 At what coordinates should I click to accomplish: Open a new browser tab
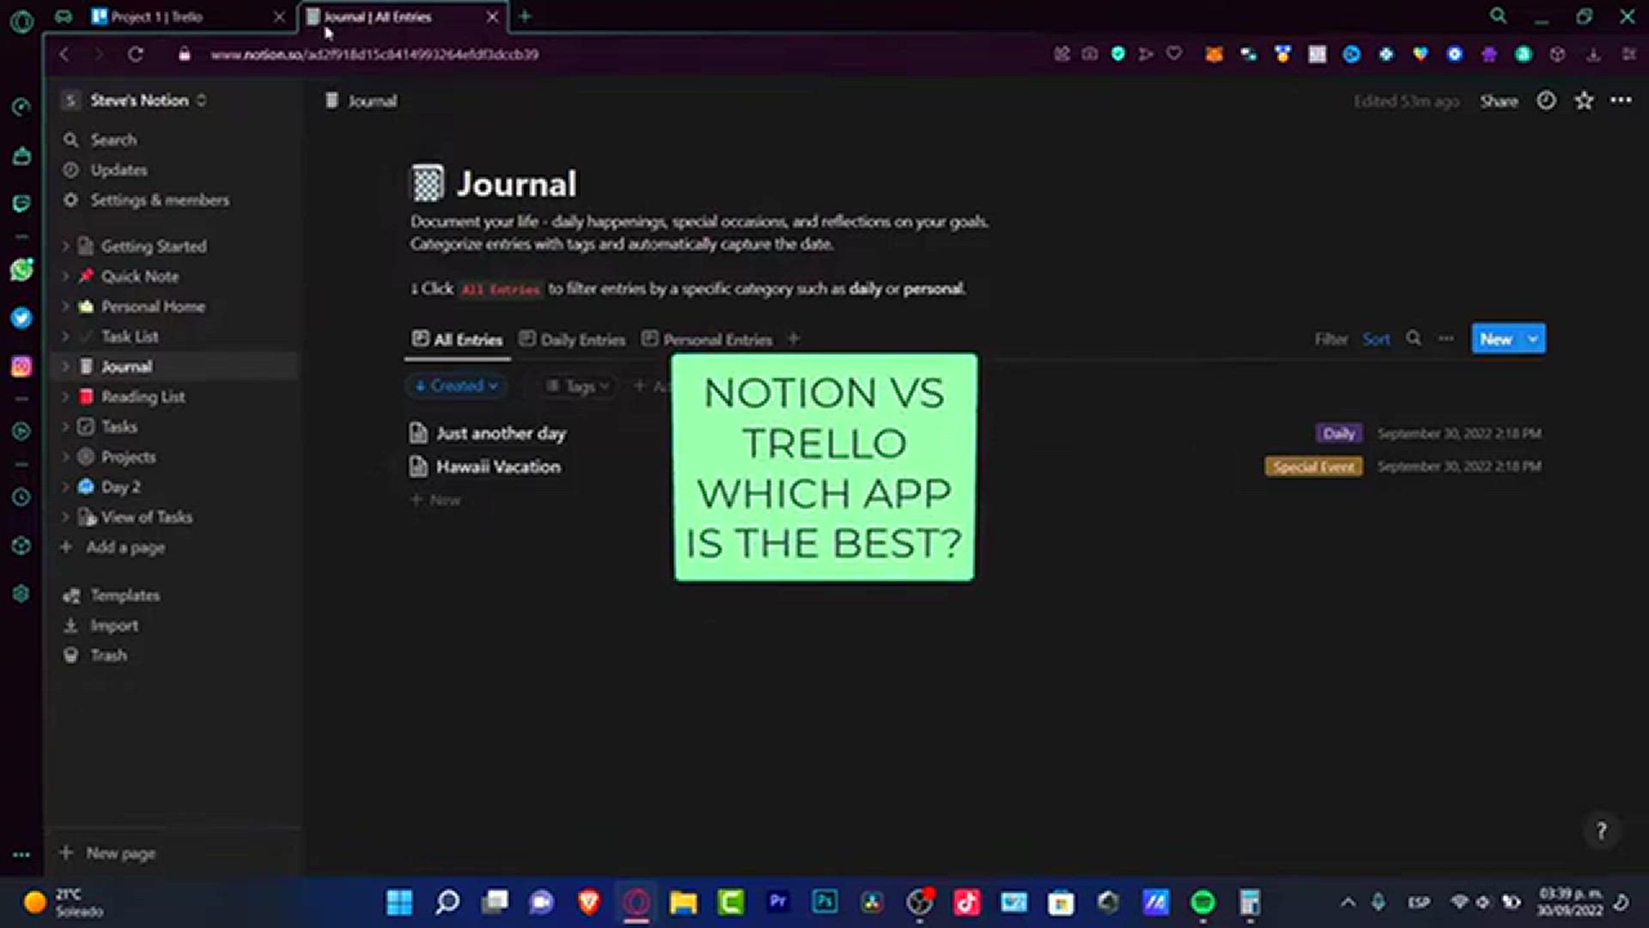click(x=525, y=15)
